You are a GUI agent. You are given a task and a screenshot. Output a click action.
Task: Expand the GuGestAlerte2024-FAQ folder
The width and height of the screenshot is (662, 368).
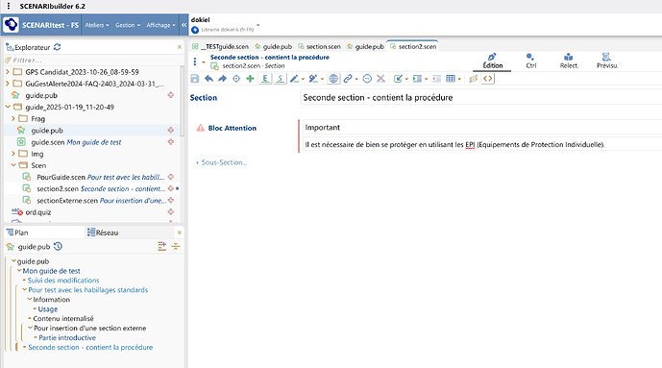tap(7, 84)
